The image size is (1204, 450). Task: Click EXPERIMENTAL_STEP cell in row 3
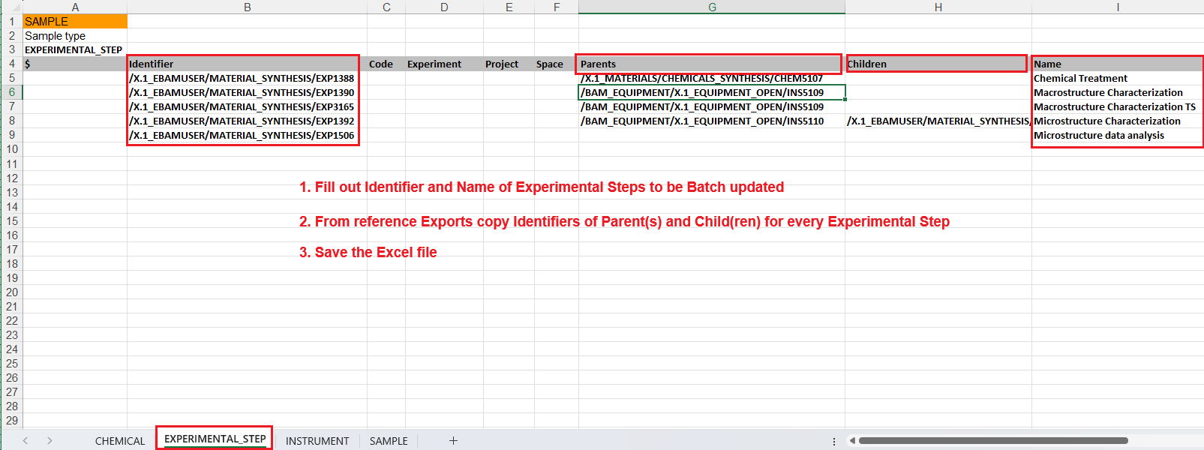[75, 49]
